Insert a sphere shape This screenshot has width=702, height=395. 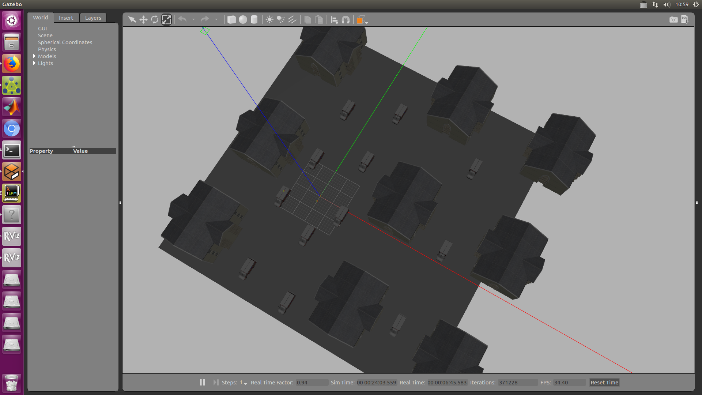coord(243,20)
